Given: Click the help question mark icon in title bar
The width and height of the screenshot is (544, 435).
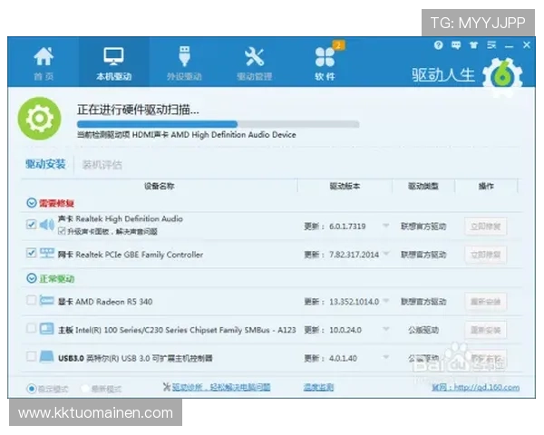Looking at the screenshot, I should (x=438, y=45).
